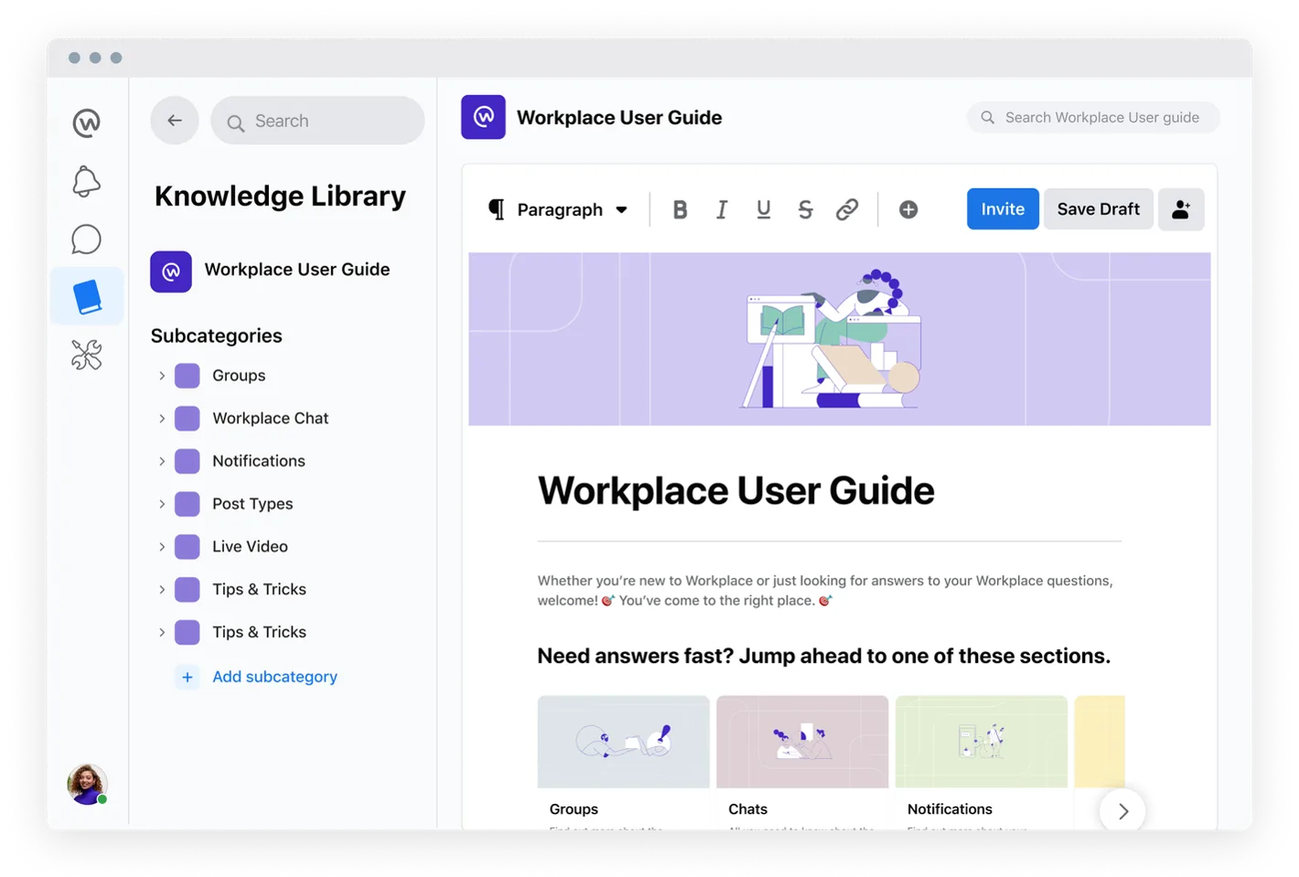Open the notifications bell icon
Screen dimensions: 1299x877
[x=86, y=181]
